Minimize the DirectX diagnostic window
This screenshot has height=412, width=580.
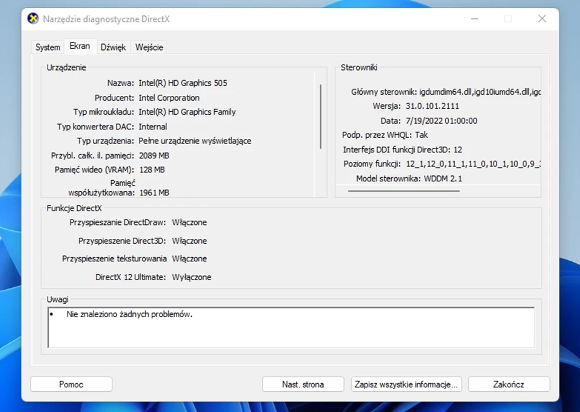(x=475, y=18)
